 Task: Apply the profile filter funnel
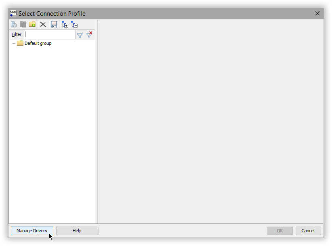[x=79, y=35]
